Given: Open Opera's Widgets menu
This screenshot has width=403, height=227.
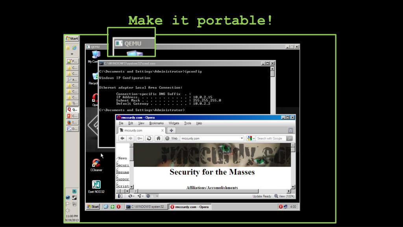Looking at the screenshot, I should click(174, 123).
